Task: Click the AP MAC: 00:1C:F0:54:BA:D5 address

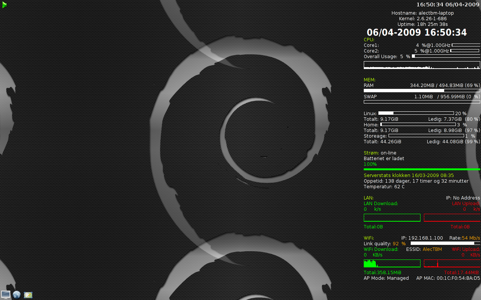Action: tap(448, 278)
